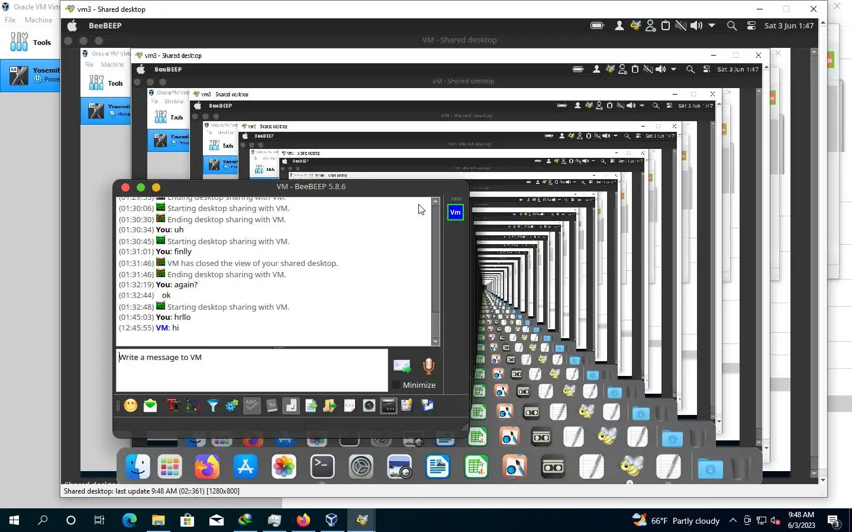Click the camera screenshot icon in chat toolbar

pos(369,406)
